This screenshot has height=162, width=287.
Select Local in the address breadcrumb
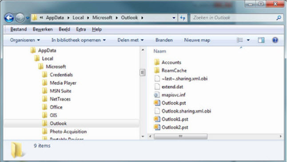click(78, 18)
